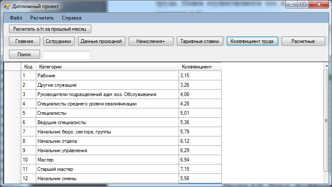Open the Файл menu

pyautogui.click(x=16, y=18)
